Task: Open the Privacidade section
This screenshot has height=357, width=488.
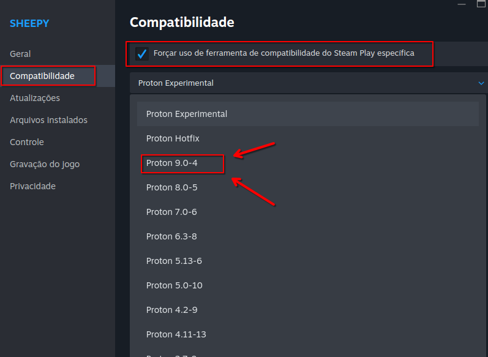Action: [x=32, y=186]
